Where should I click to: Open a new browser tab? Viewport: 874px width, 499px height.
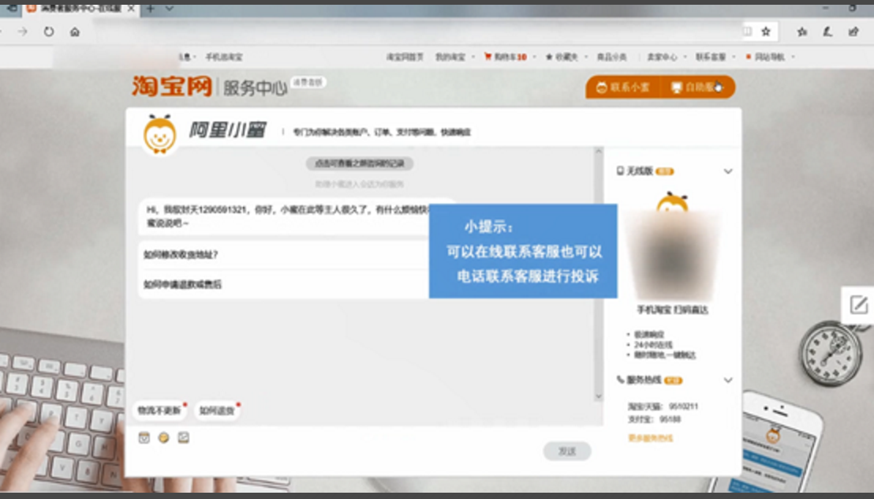pyautogui.click(x=151, y=9)
